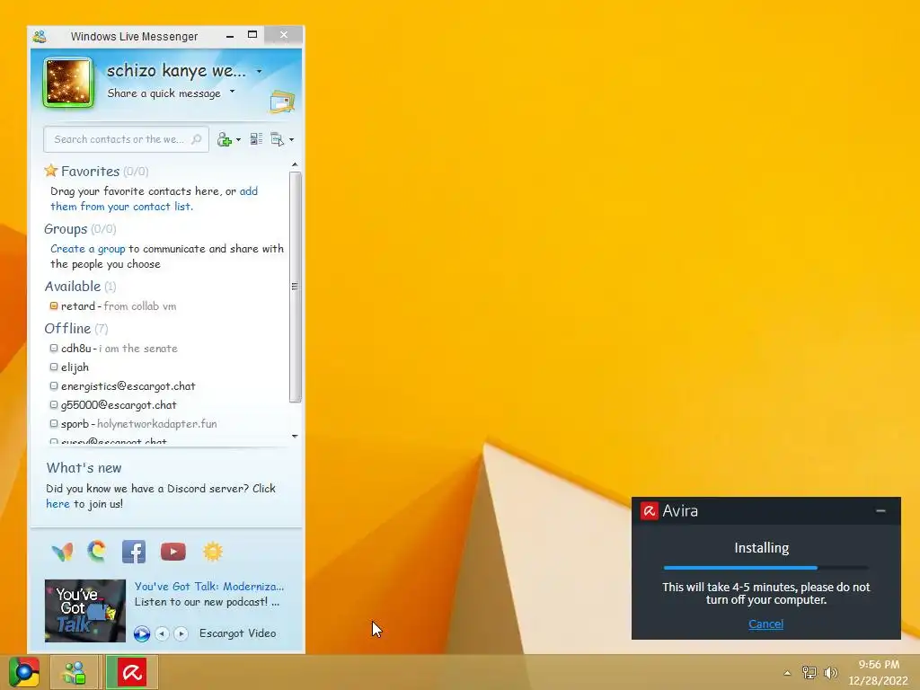Image resolution: width=920 pixels, height=690 pixels.
Task: Open the taskbar clock and date
Action: 879,672
